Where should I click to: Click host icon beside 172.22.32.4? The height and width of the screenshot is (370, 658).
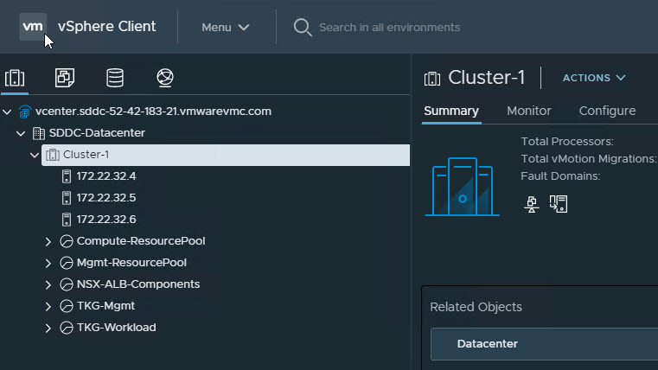pyautogui.click(x=67, y=176)
